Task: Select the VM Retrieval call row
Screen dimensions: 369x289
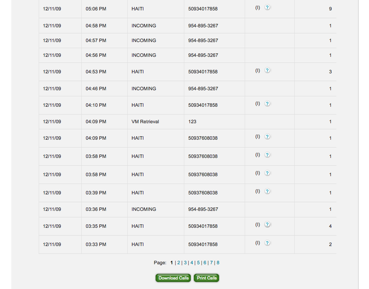Action: [x=145, y=122]
